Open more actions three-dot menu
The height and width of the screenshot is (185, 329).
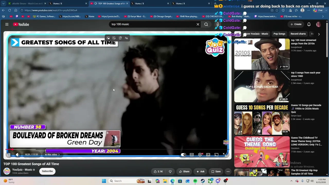click(228, 172)
